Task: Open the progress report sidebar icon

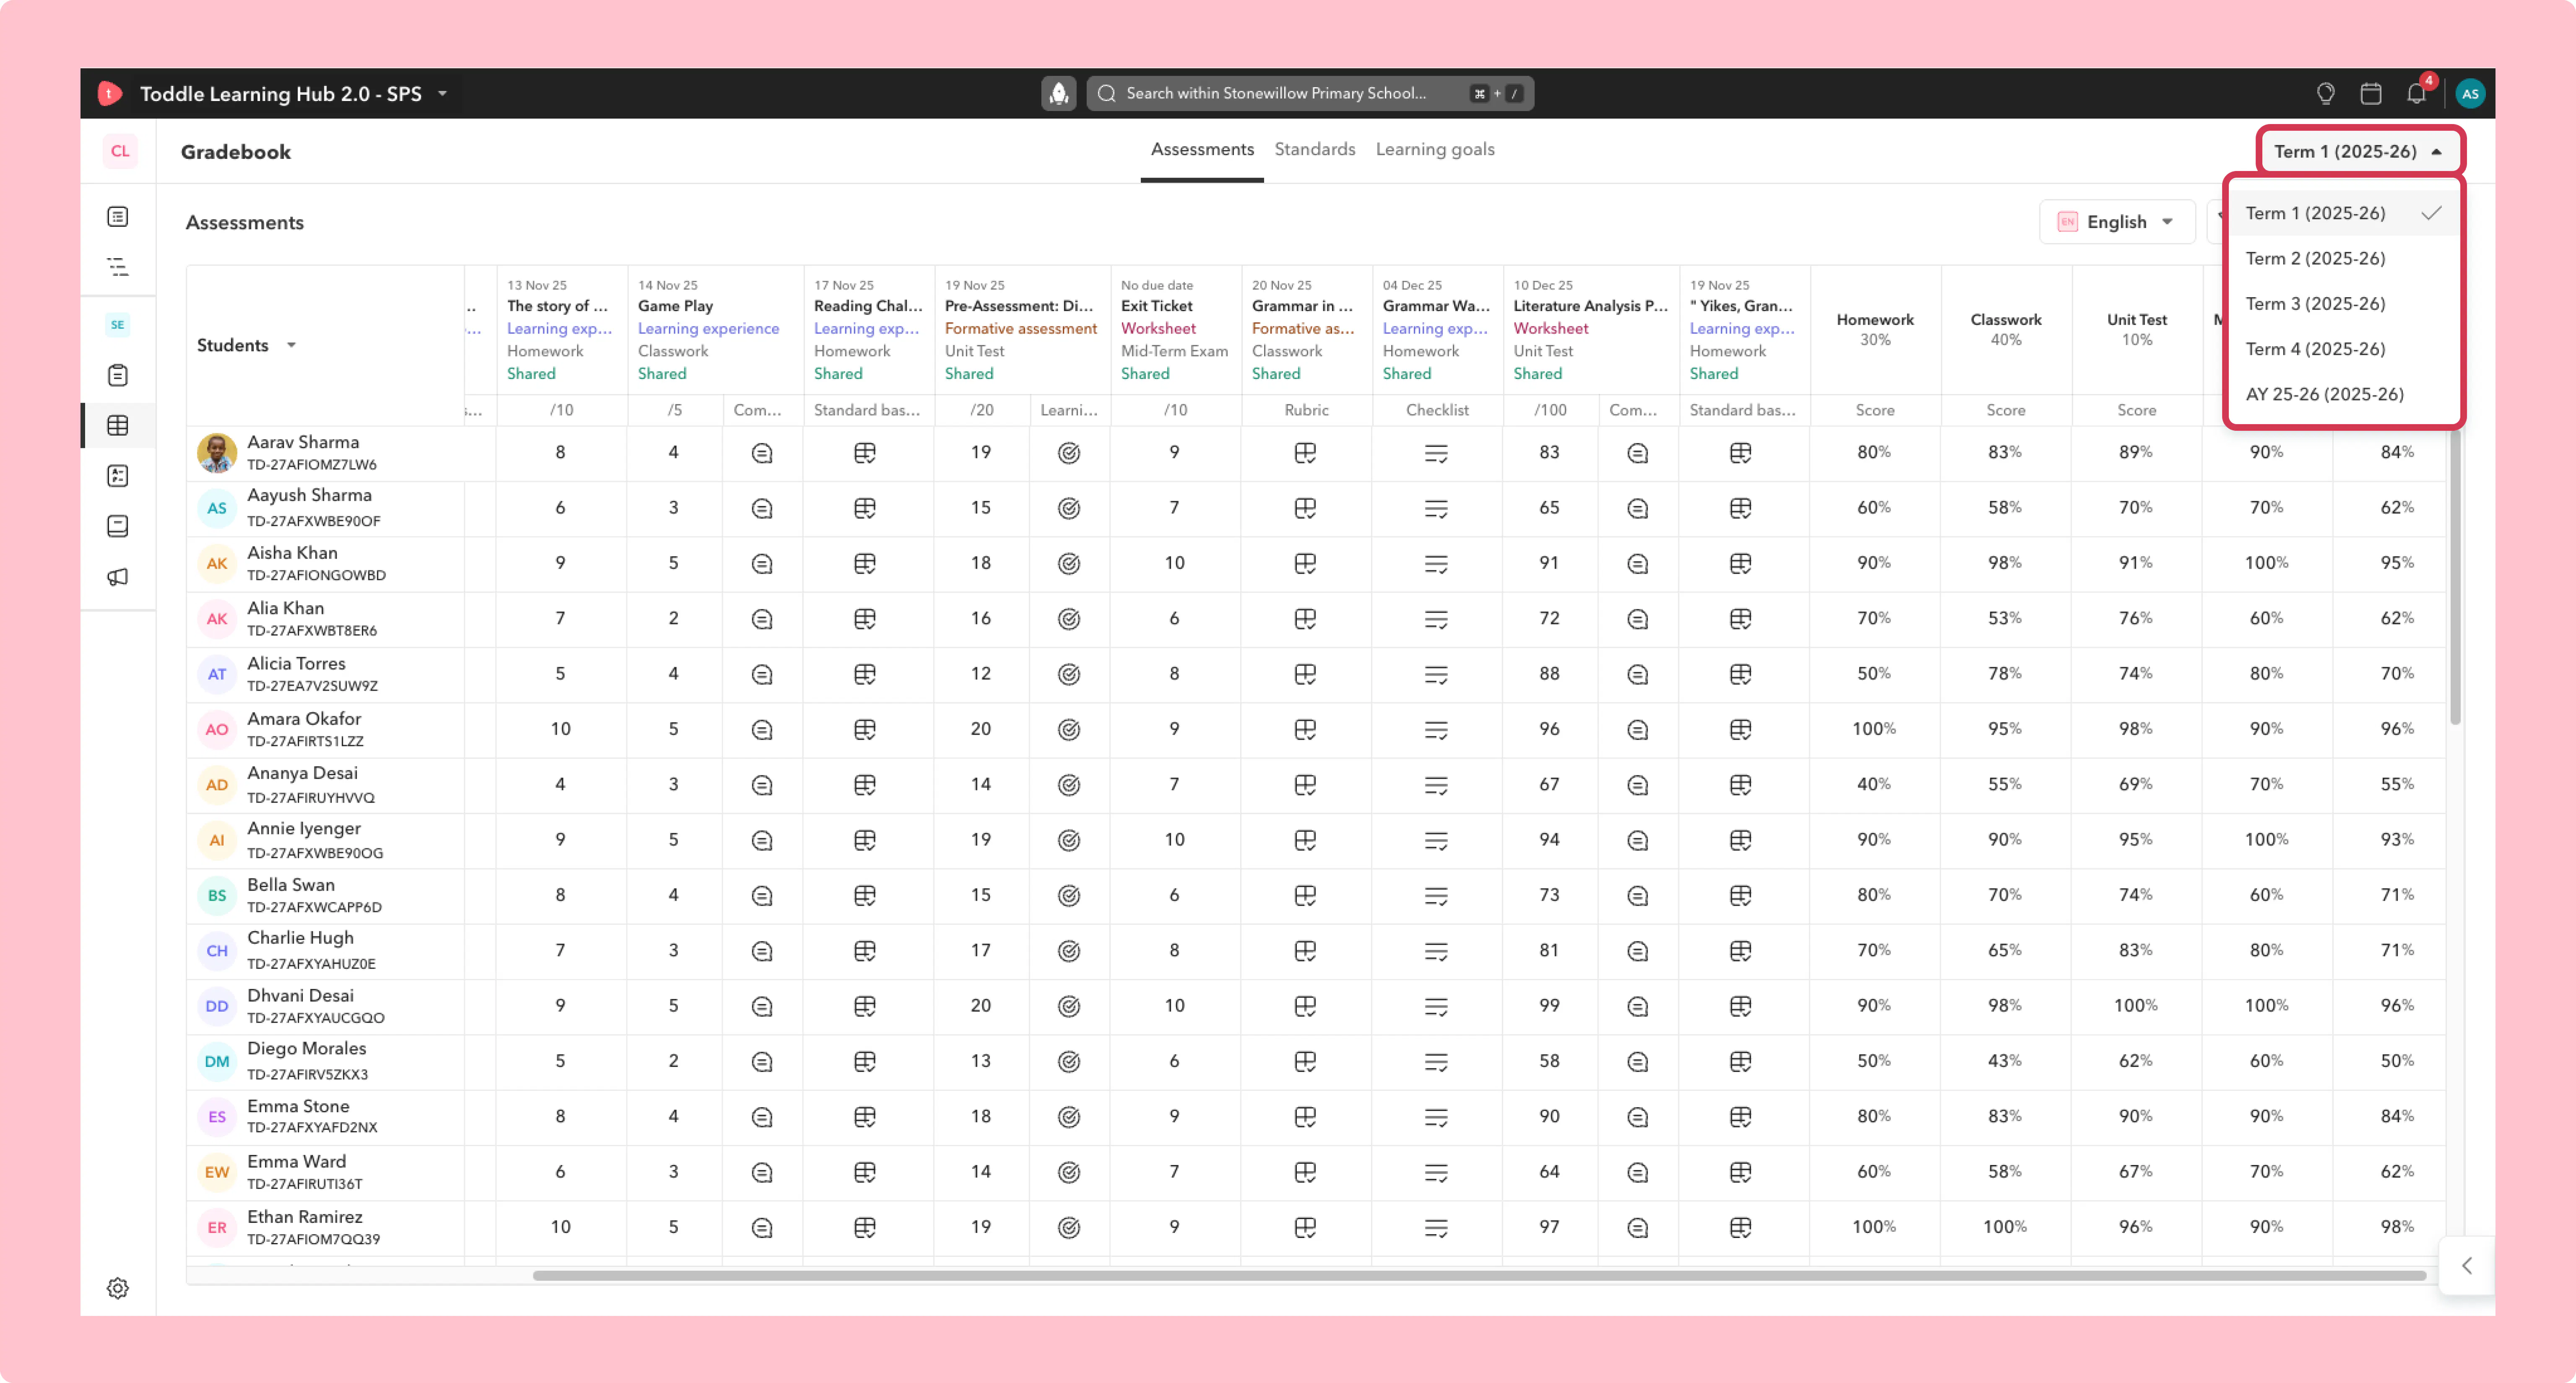Action: pyautogui.click(x=118, y=476)
